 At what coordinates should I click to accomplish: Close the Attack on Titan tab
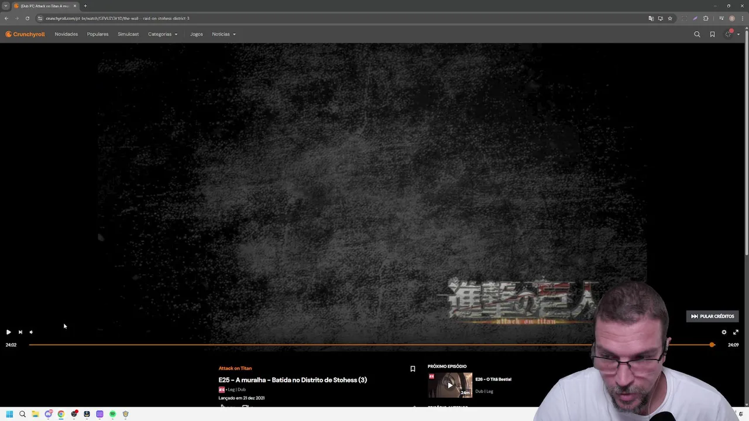tap(75, 6)
